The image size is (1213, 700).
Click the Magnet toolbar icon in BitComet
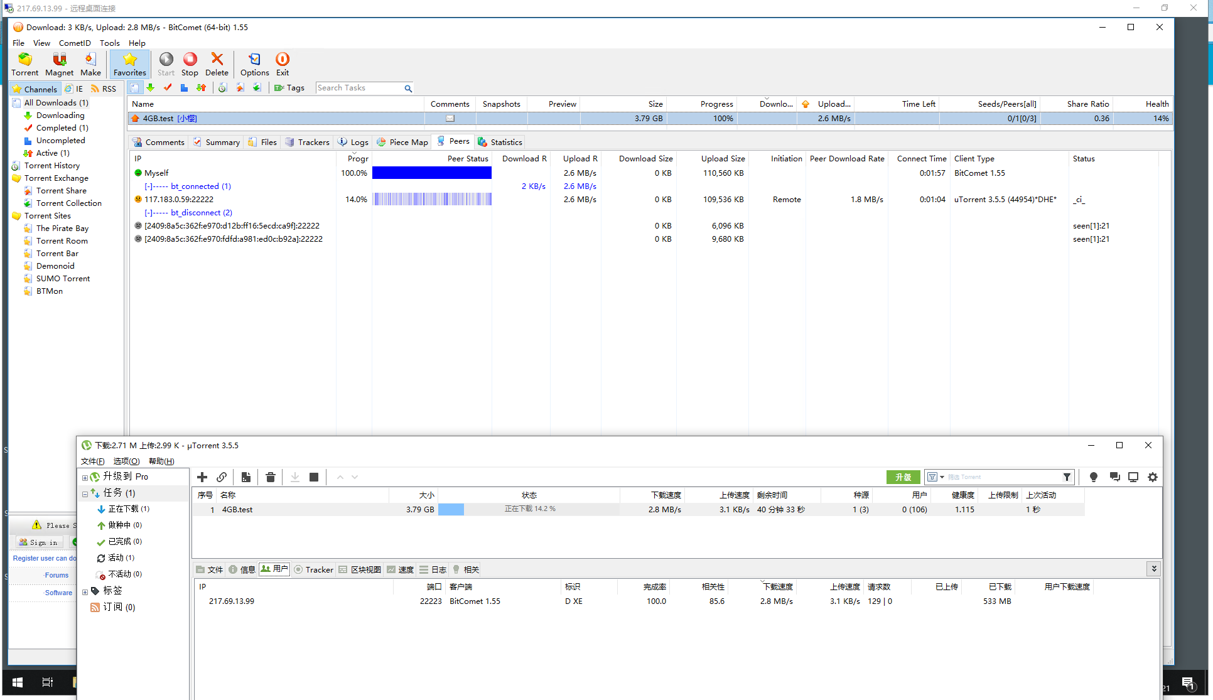(59, 64)
